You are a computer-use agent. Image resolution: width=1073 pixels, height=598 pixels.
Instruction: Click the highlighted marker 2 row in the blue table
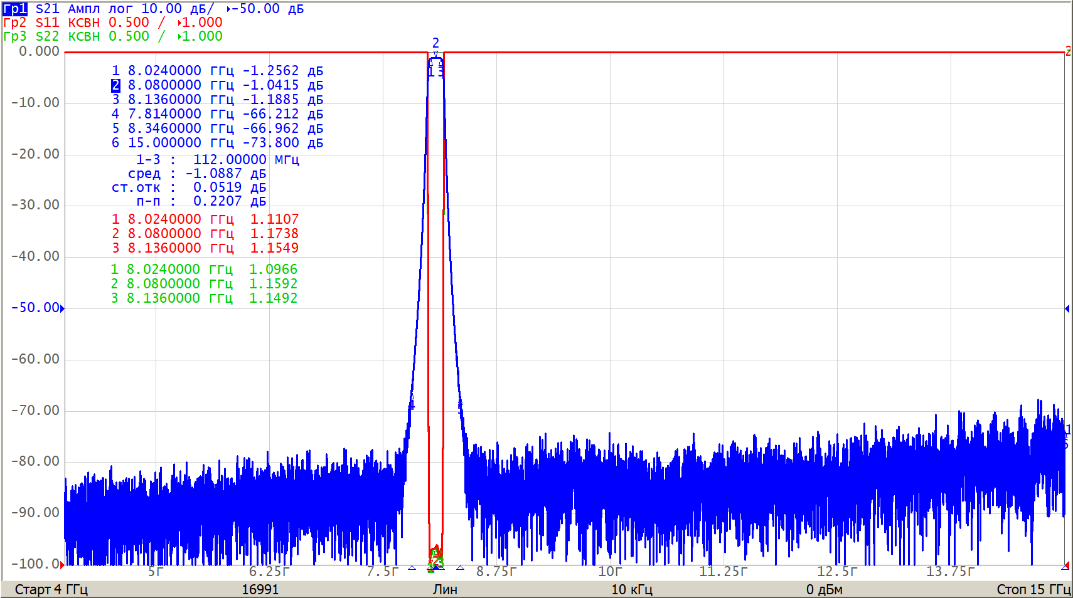(216, 85)
